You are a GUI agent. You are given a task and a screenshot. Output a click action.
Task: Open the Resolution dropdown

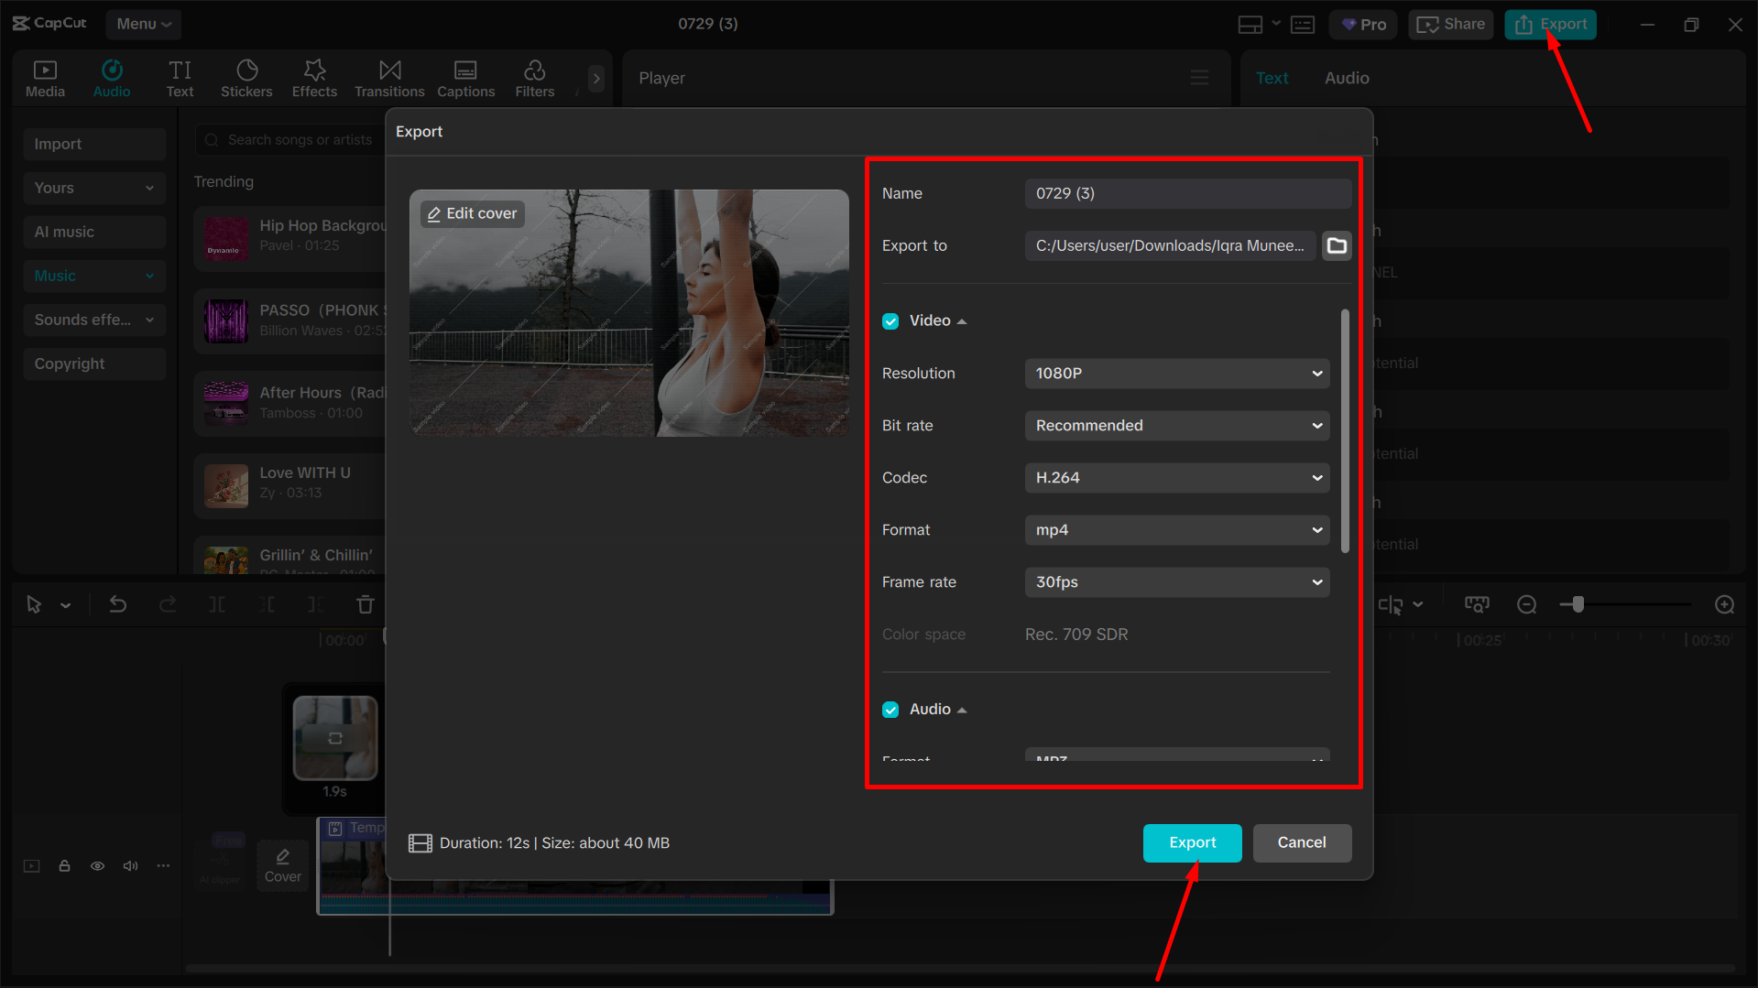coord(1177,374)
